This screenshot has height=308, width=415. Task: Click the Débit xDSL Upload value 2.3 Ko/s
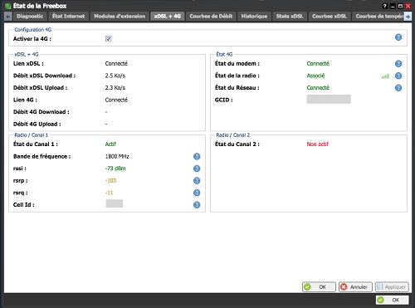tap(115, 88)
